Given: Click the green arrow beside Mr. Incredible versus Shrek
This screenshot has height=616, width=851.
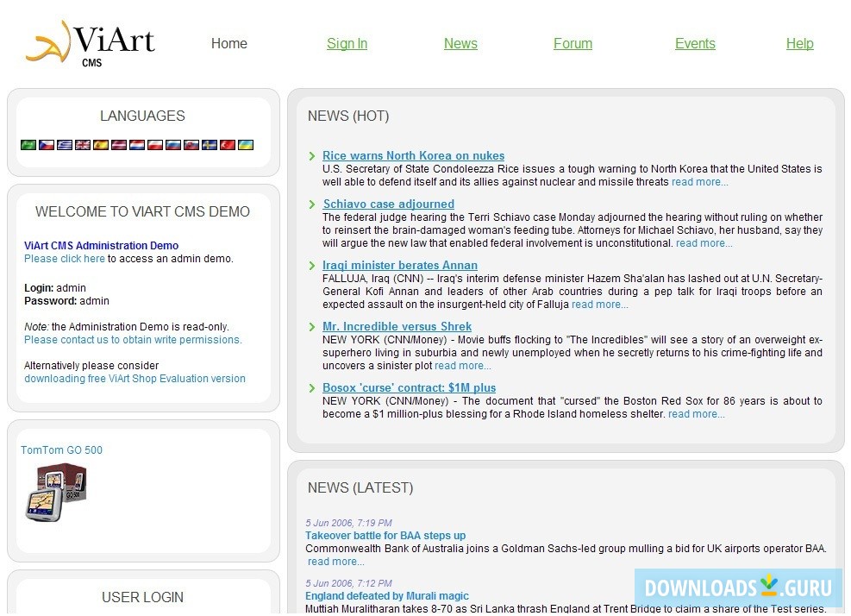Looking at the screenshot, I should click(x=312, y=327).
